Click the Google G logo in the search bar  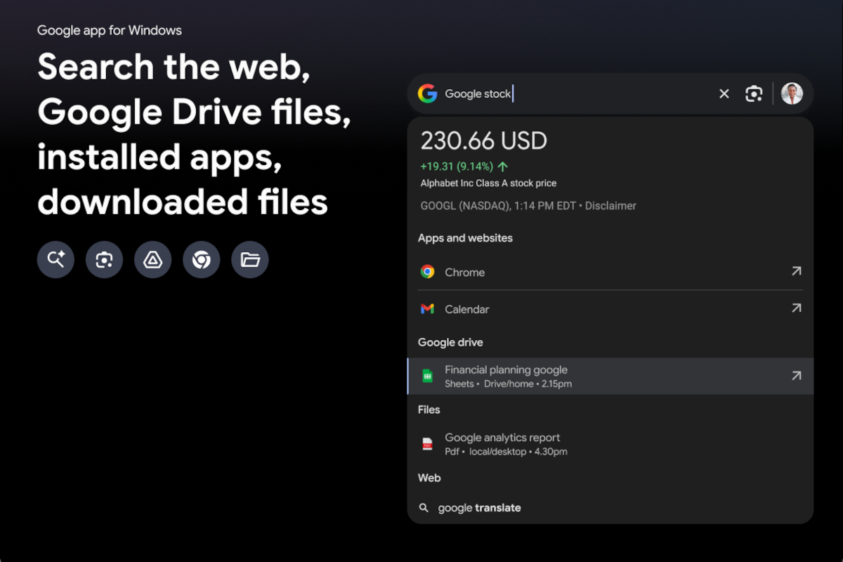[429, 93]
